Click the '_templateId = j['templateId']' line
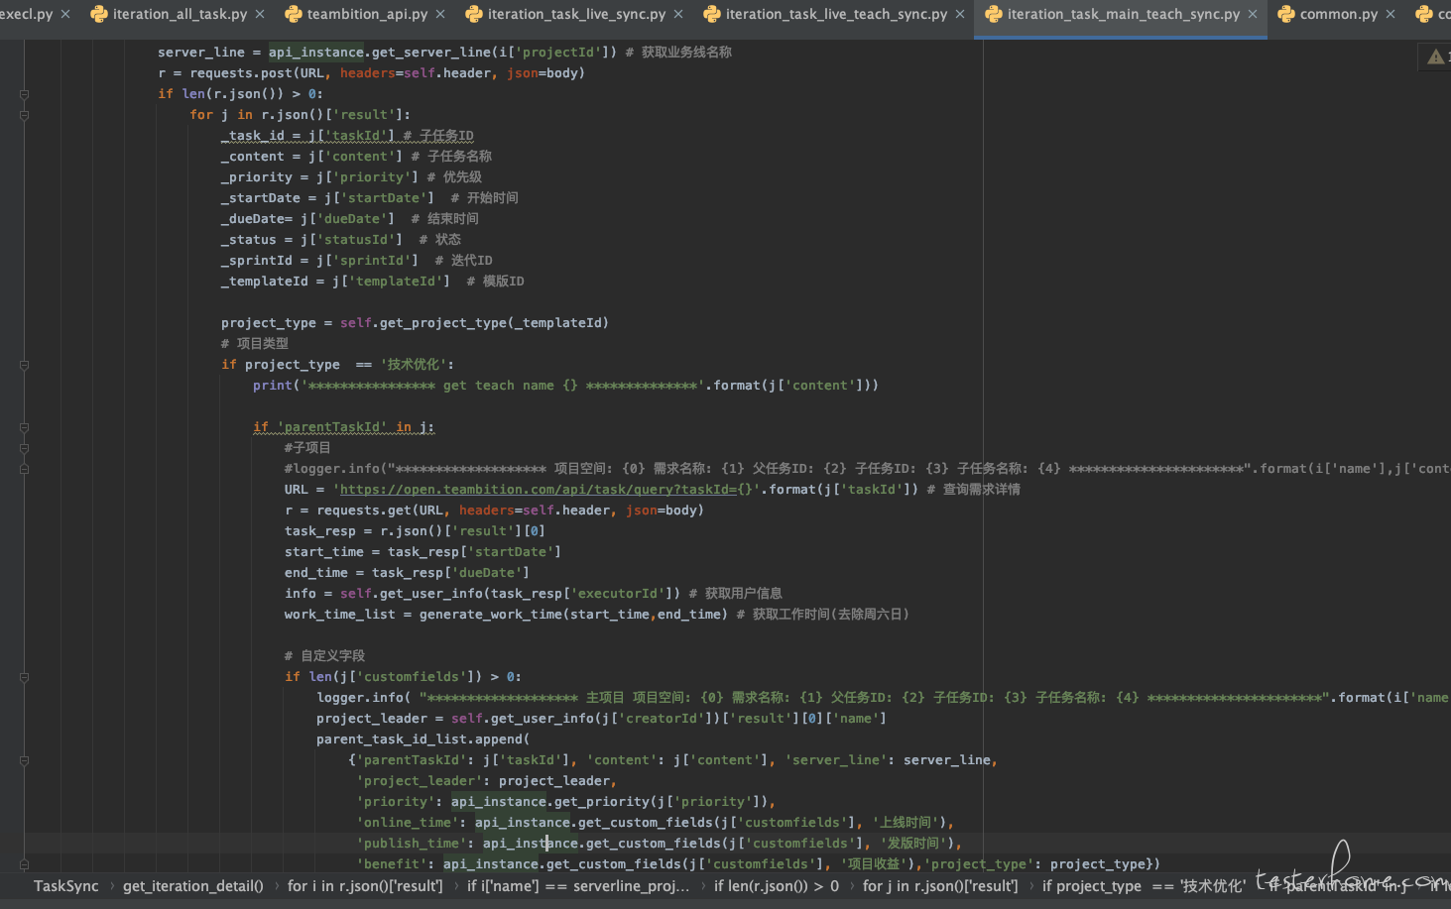 (372, 282)
